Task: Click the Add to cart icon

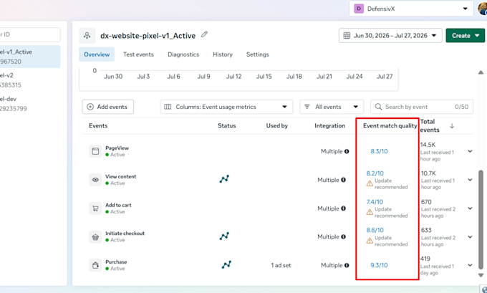Action: tap(95, 208)
